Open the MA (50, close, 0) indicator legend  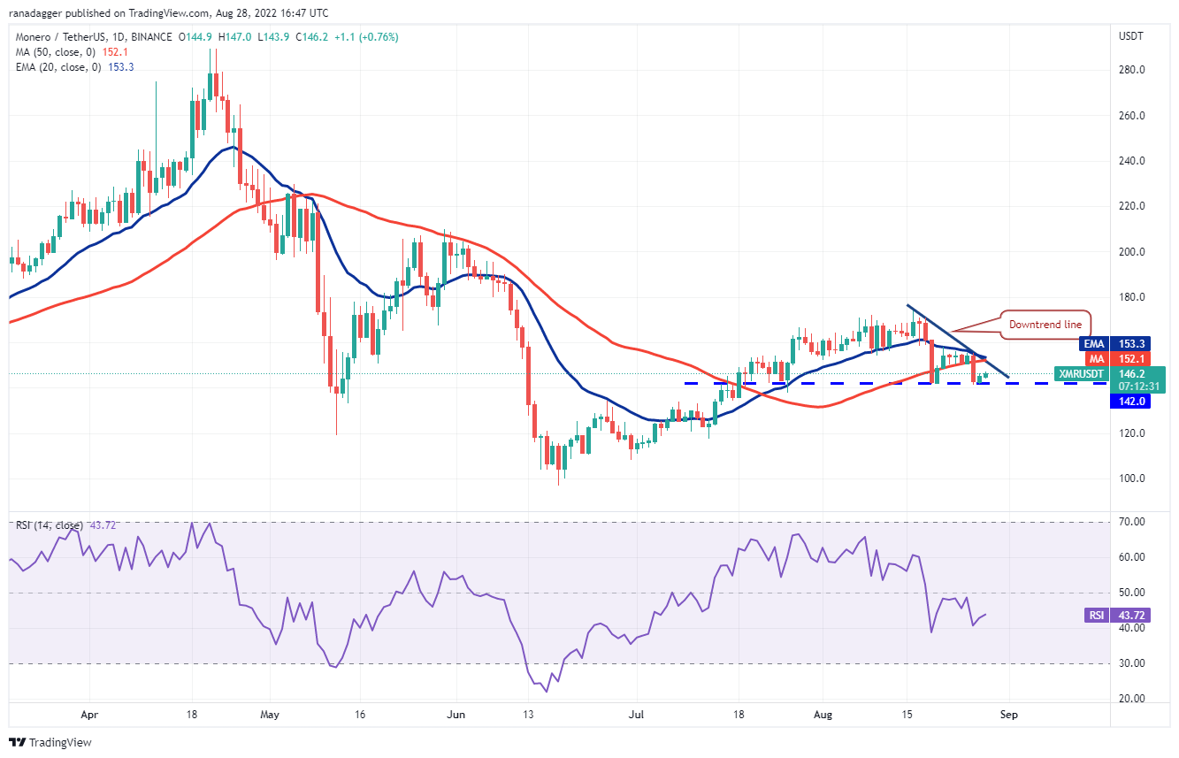[x=53, y=51]
